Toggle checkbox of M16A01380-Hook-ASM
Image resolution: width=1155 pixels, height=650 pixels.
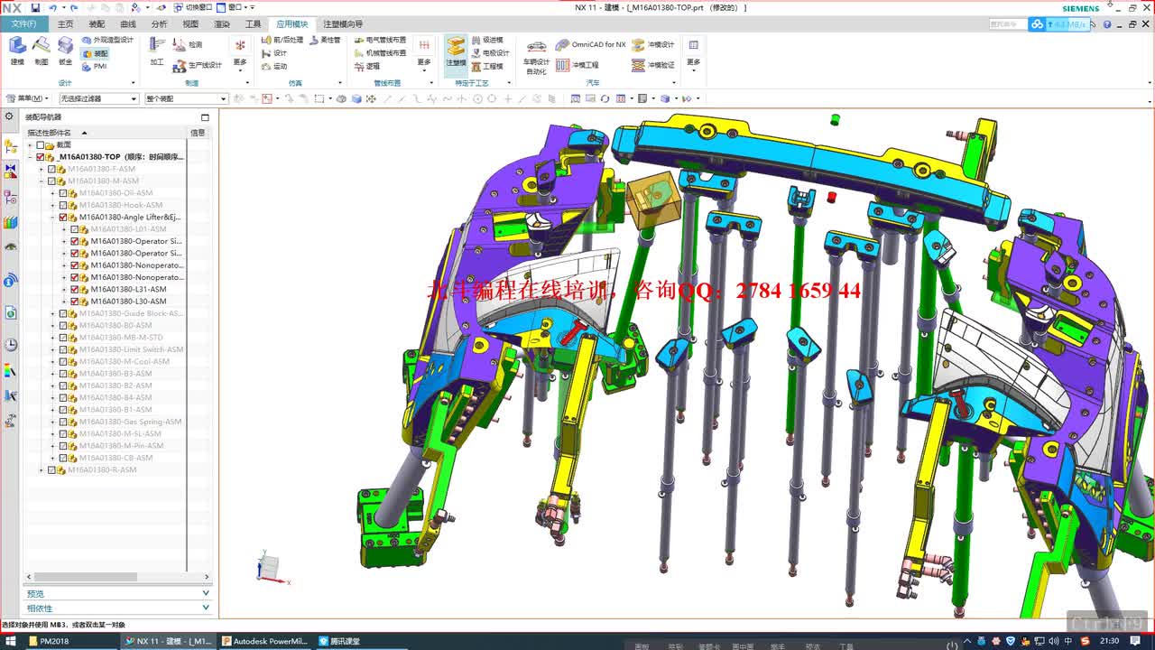pyautogui.click(x=63, y=205)
